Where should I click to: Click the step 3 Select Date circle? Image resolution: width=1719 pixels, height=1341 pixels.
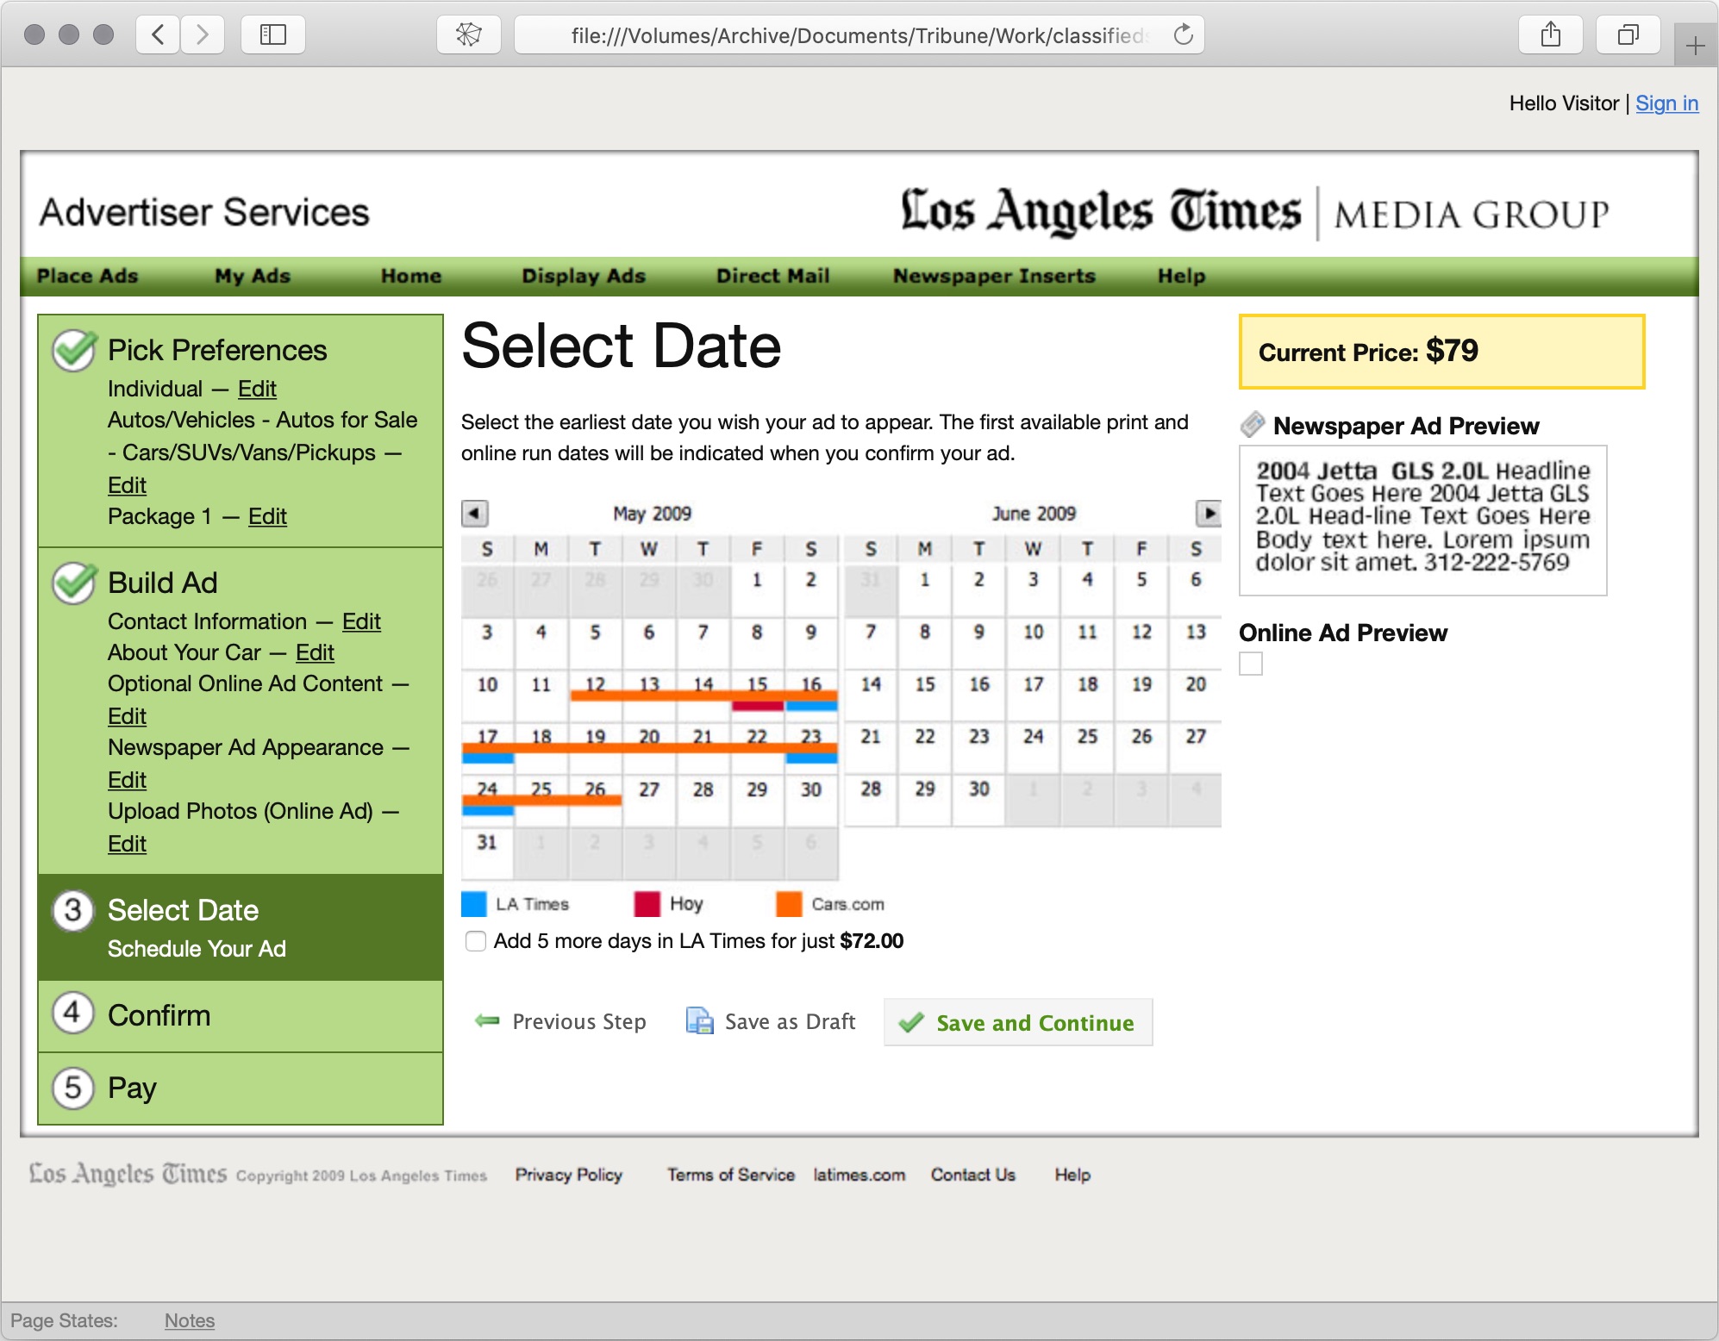[73, 909]
